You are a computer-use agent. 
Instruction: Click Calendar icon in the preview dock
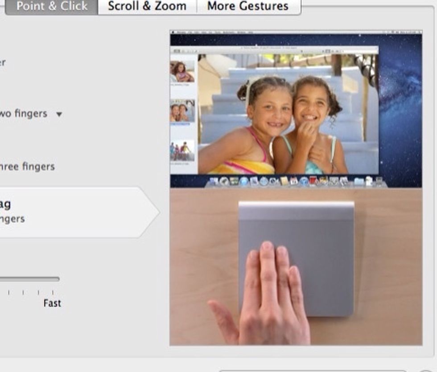(x=294, y=181)
